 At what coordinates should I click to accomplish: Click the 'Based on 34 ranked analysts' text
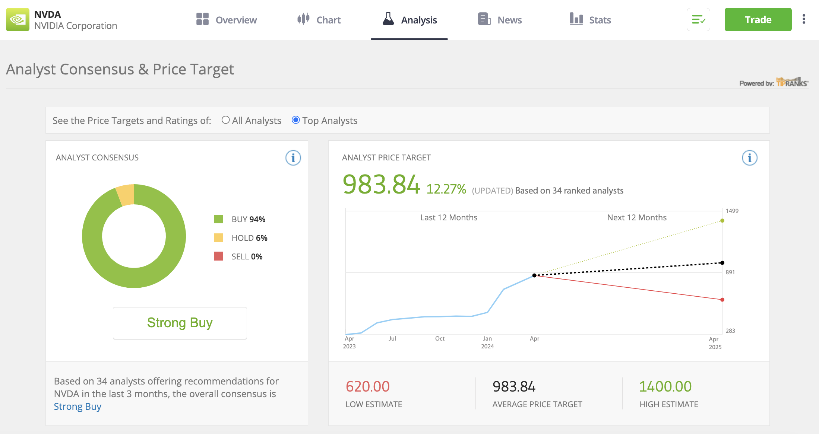coord(569,191)
